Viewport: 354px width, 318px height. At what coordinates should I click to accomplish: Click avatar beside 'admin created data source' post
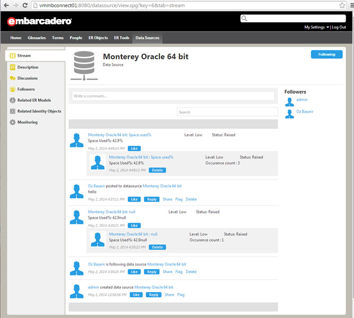[76, 291]
